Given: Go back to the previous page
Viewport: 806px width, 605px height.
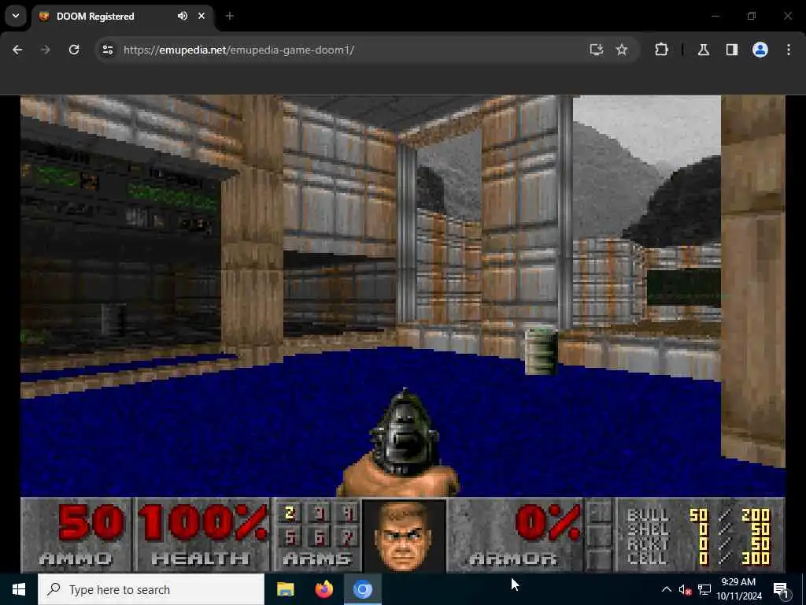Looking at the screenshot, I should coord(17,50).
